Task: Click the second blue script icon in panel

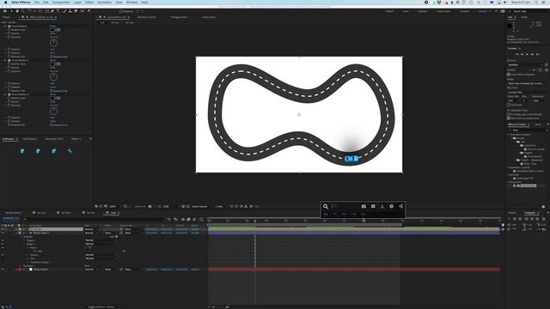Action: pyautogui.click(x=38, y=151)
